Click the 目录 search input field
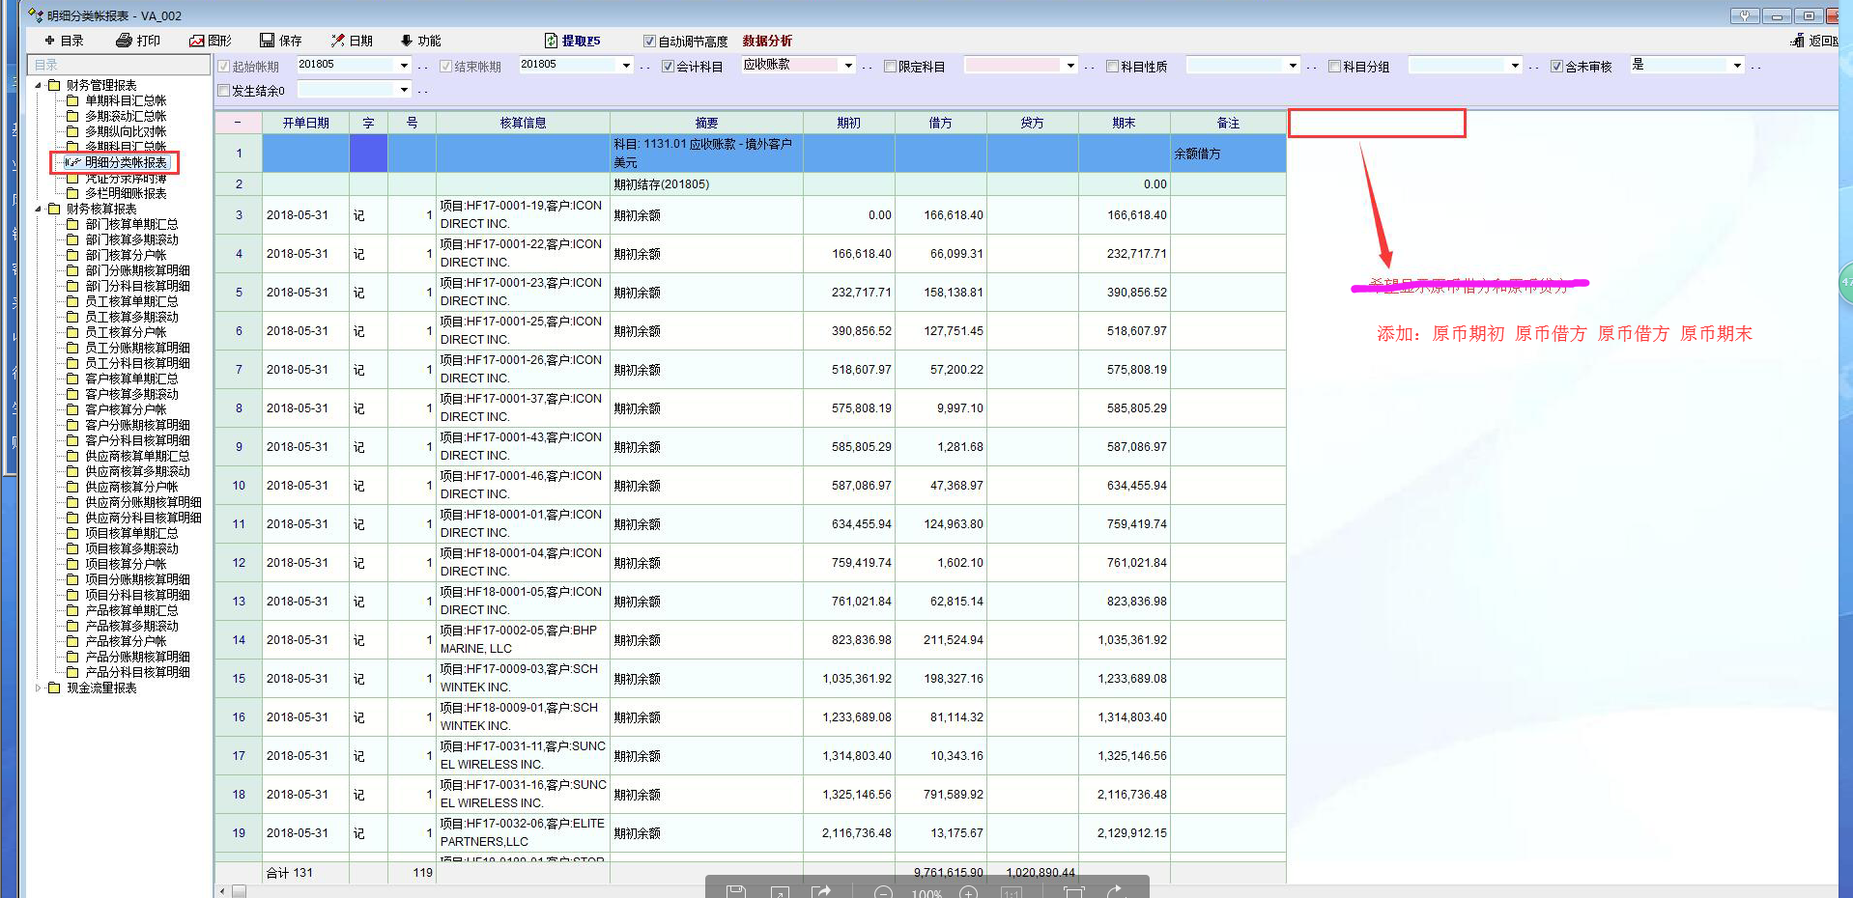This screenshot has width=1853, height=898. pyautogui.click(x=119, y=65)
